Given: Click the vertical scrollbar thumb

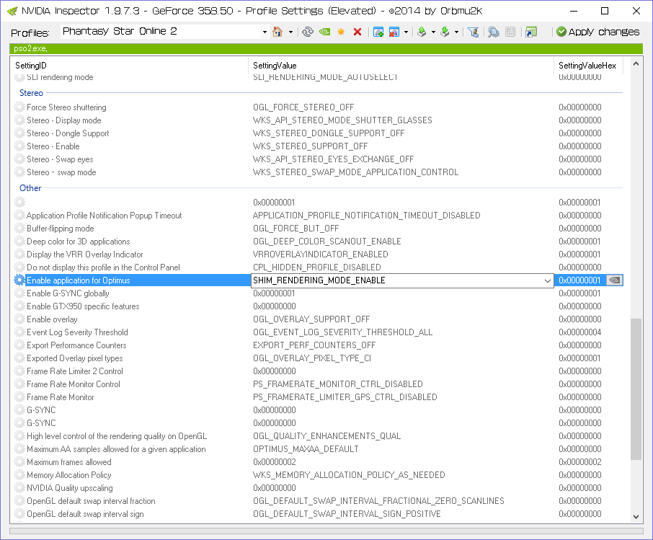Looking at the screenshot, I should click(x=636, y=389).
